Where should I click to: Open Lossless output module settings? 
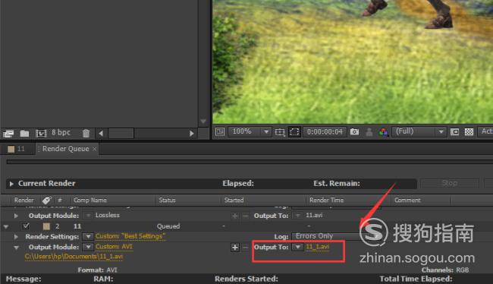pos(107,216)
